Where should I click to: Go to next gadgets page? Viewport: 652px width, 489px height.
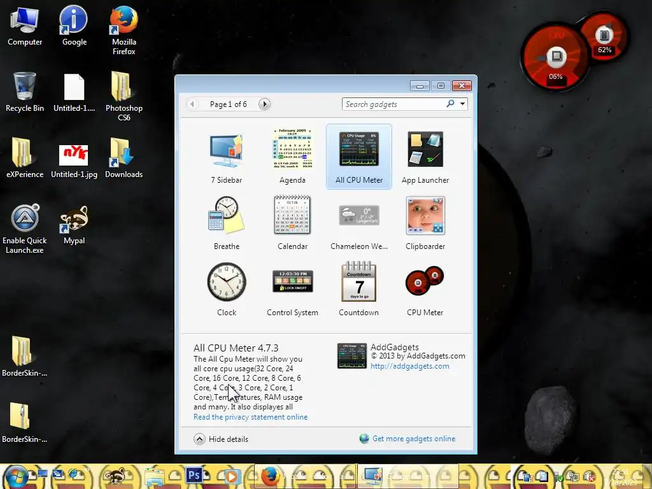click(264, 104)
